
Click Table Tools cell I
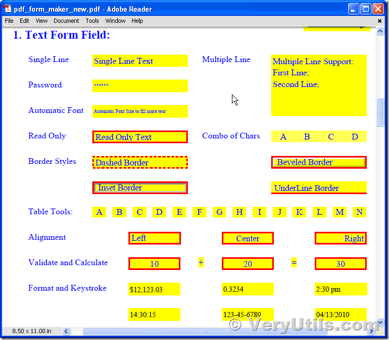point(260,212)
